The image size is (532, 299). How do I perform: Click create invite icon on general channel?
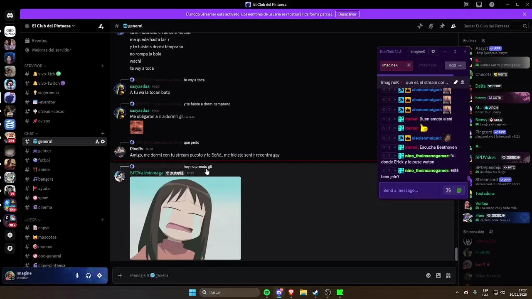tap(97, 142)
